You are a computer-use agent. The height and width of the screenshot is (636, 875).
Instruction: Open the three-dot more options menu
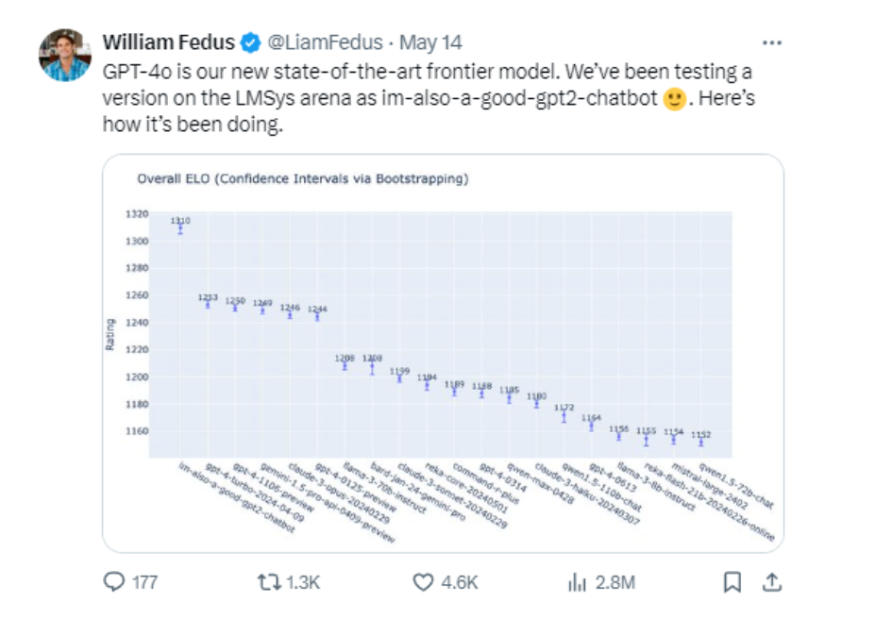click(772, 43)
